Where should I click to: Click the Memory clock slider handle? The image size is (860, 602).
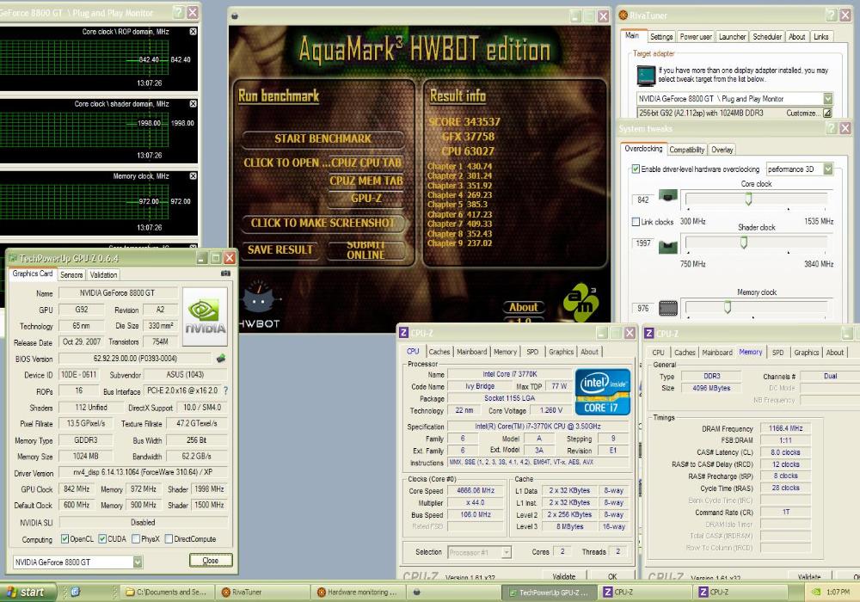pos(728,307)
